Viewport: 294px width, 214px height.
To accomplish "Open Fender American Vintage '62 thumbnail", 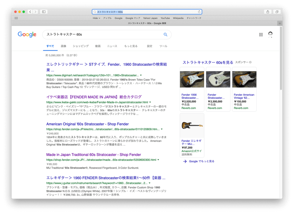I will [x=244, y=79].
